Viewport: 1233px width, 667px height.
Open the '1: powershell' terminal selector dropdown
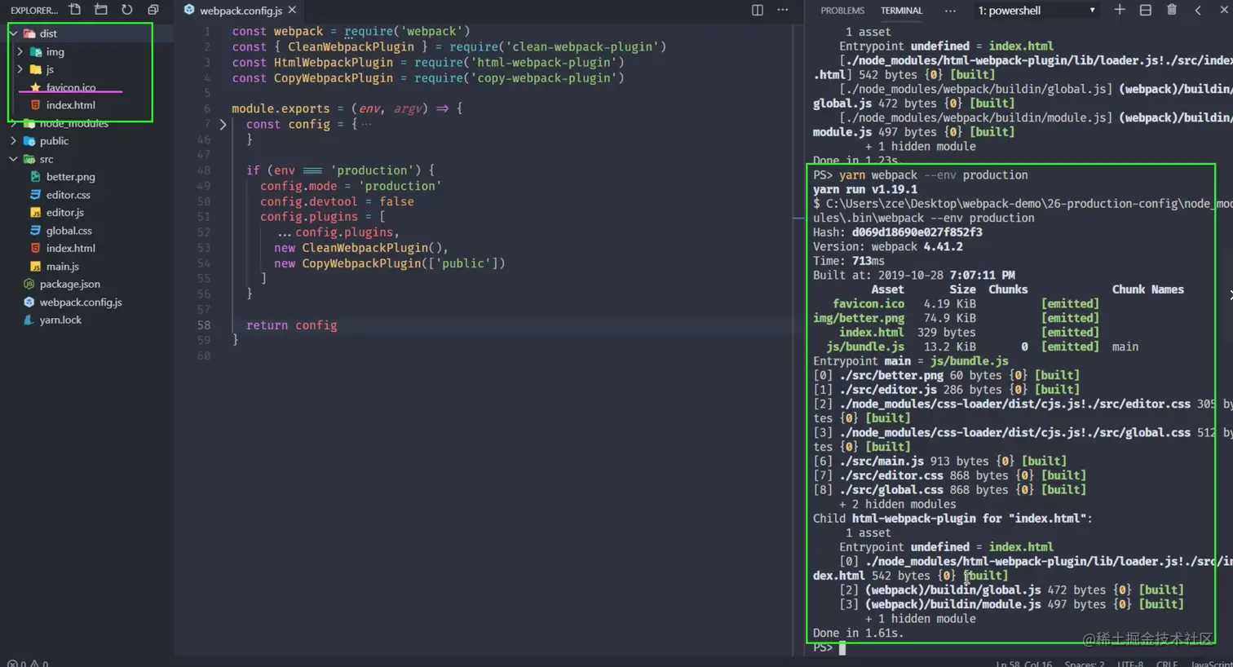[x=1036, y=11]
